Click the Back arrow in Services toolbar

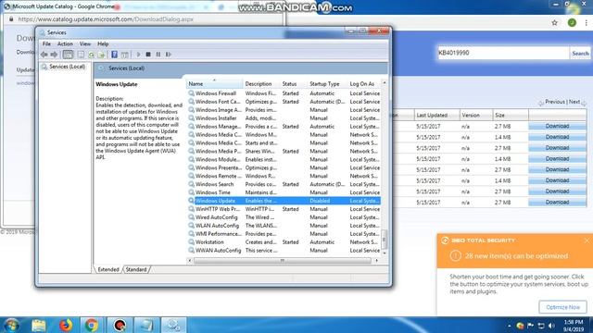[44, 55]
